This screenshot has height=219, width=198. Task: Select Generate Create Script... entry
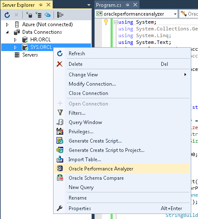click(x=122, y=141)
